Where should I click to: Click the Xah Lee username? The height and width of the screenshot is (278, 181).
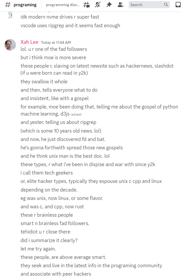click(x=29, y=42)
